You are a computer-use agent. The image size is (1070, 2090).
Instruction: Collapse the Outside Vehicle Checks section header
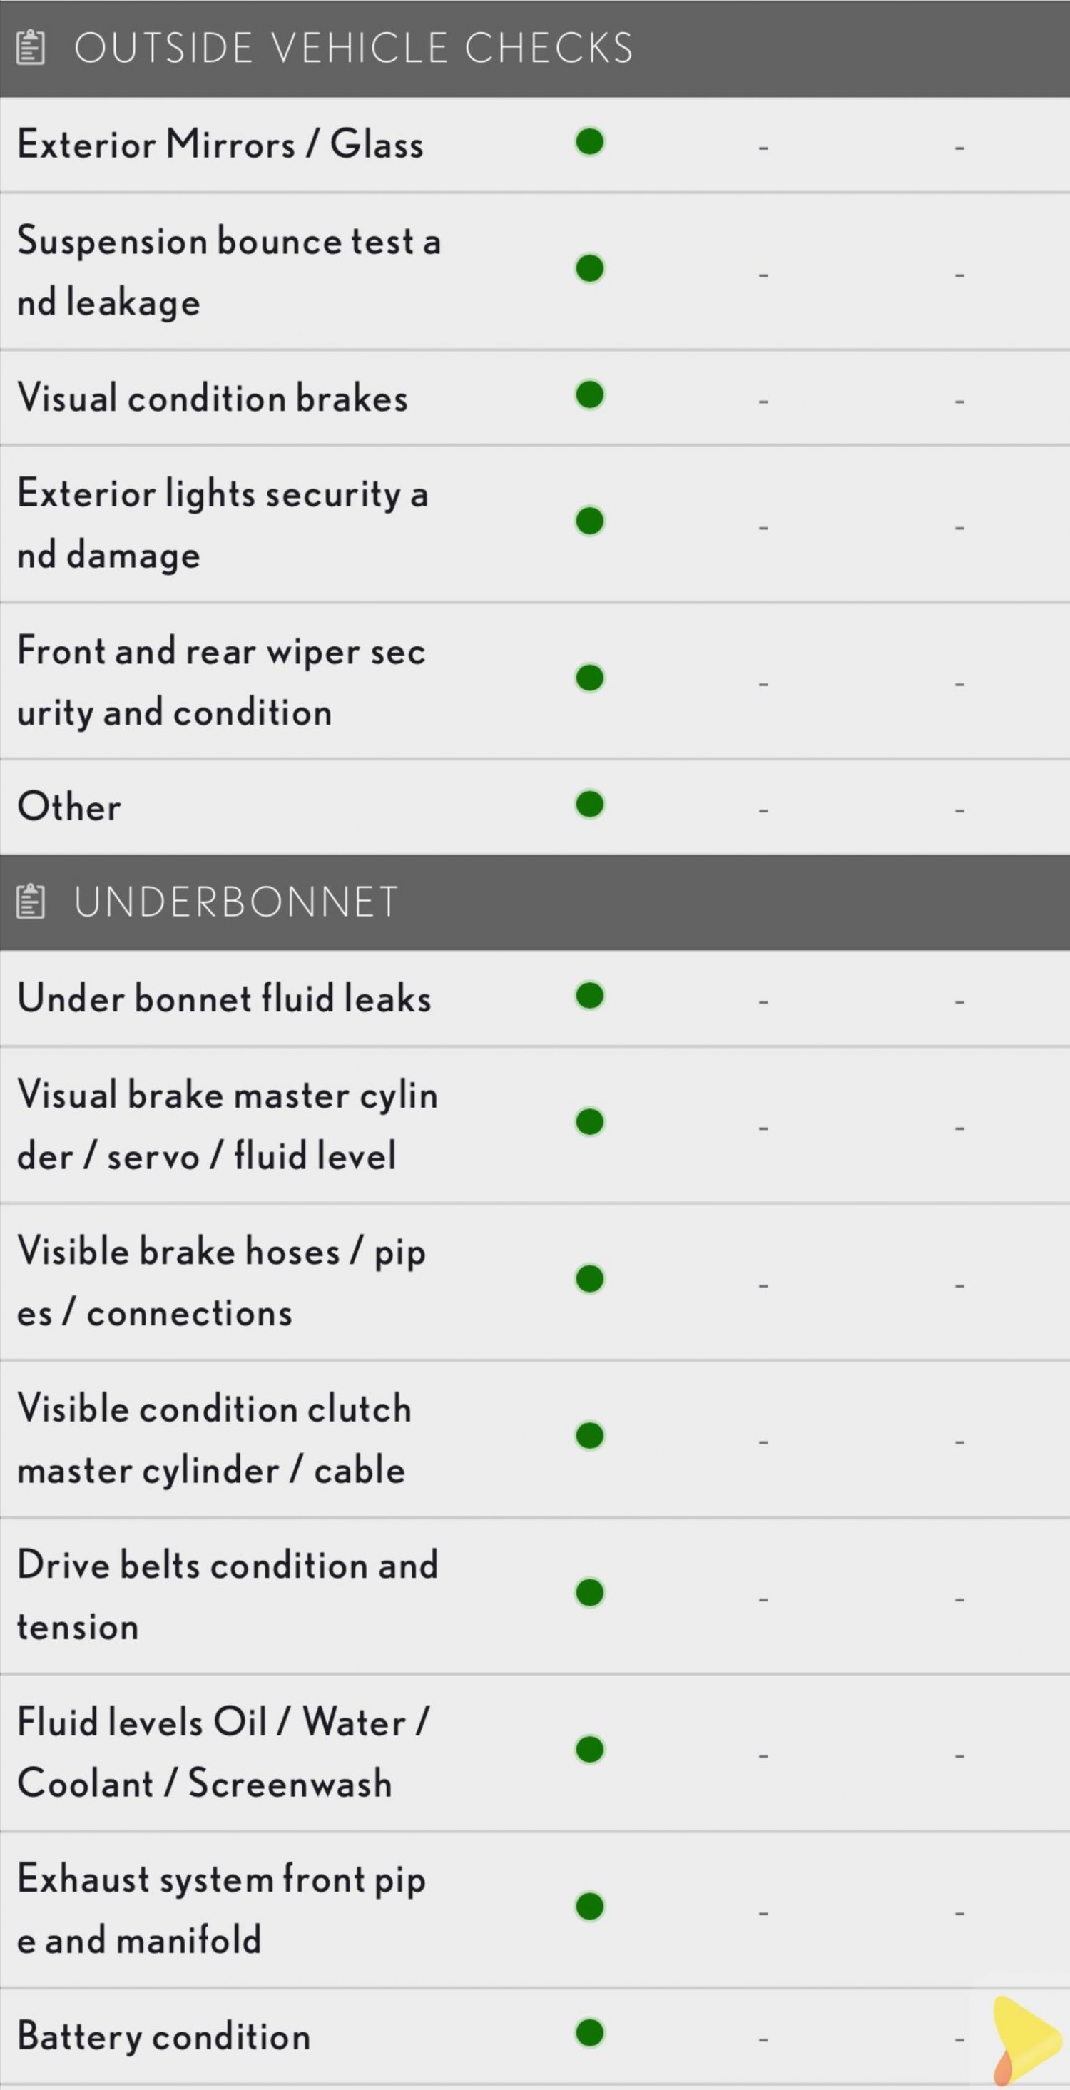tap(534, 48)
